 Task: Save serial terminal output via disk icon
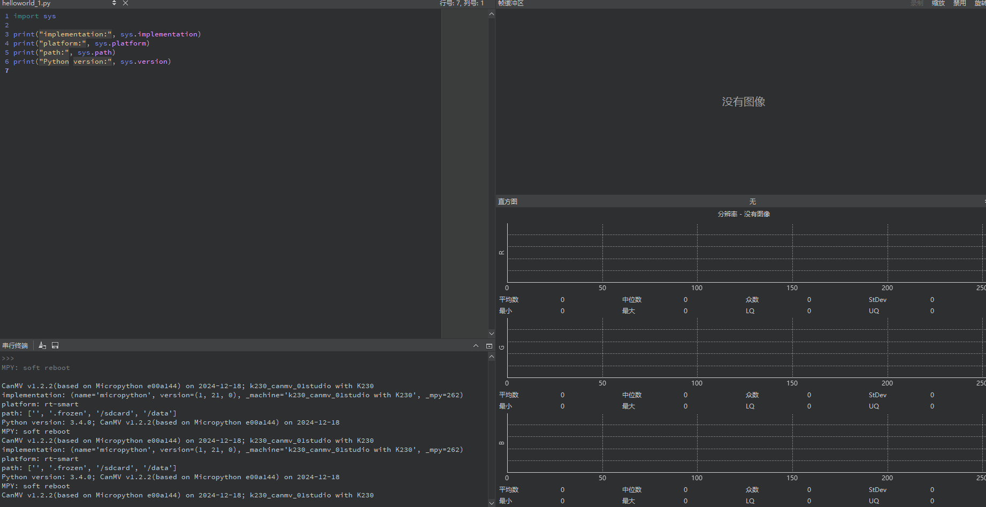(x=55, y=346)
